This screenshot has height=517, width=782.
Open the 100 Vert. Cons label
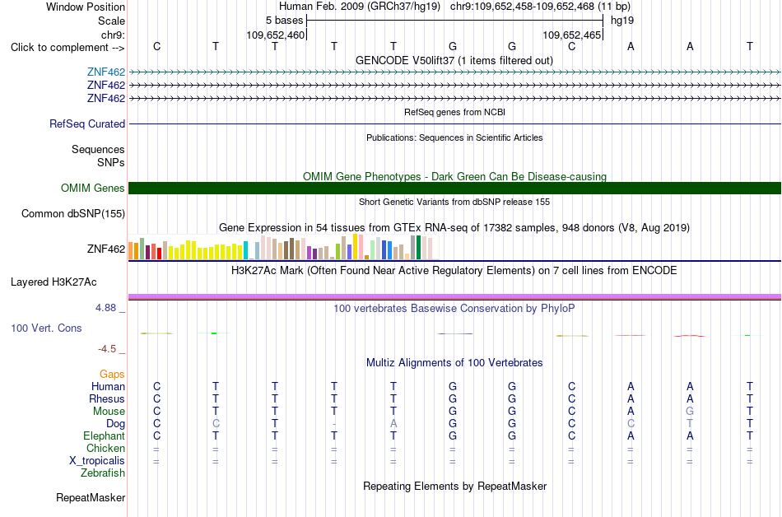pyautogui.click(x=46, y=328)
